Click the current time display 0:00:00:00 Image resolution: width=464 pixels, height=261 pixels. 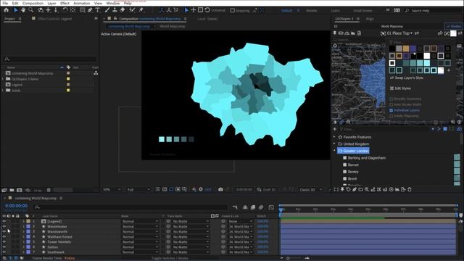pos(16,206)
